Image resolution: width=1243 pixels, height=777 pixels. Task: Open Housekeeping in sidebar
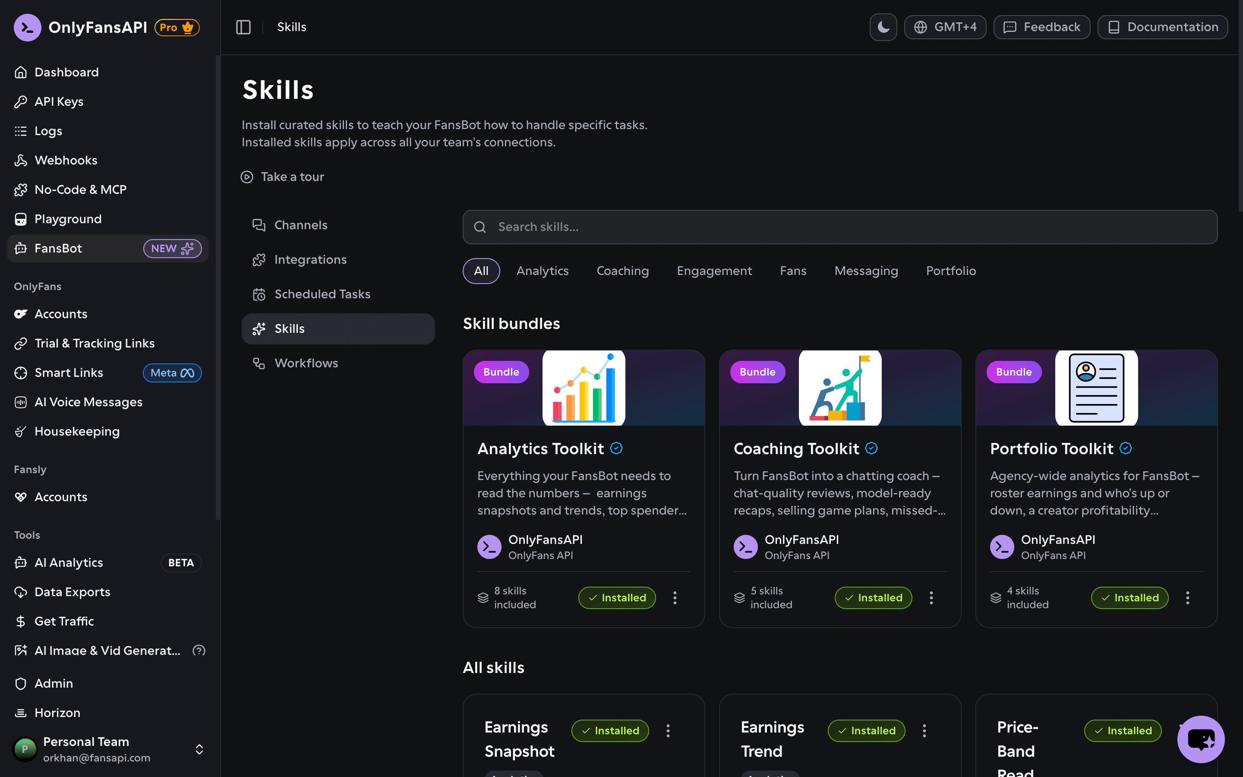pos(108,431)
